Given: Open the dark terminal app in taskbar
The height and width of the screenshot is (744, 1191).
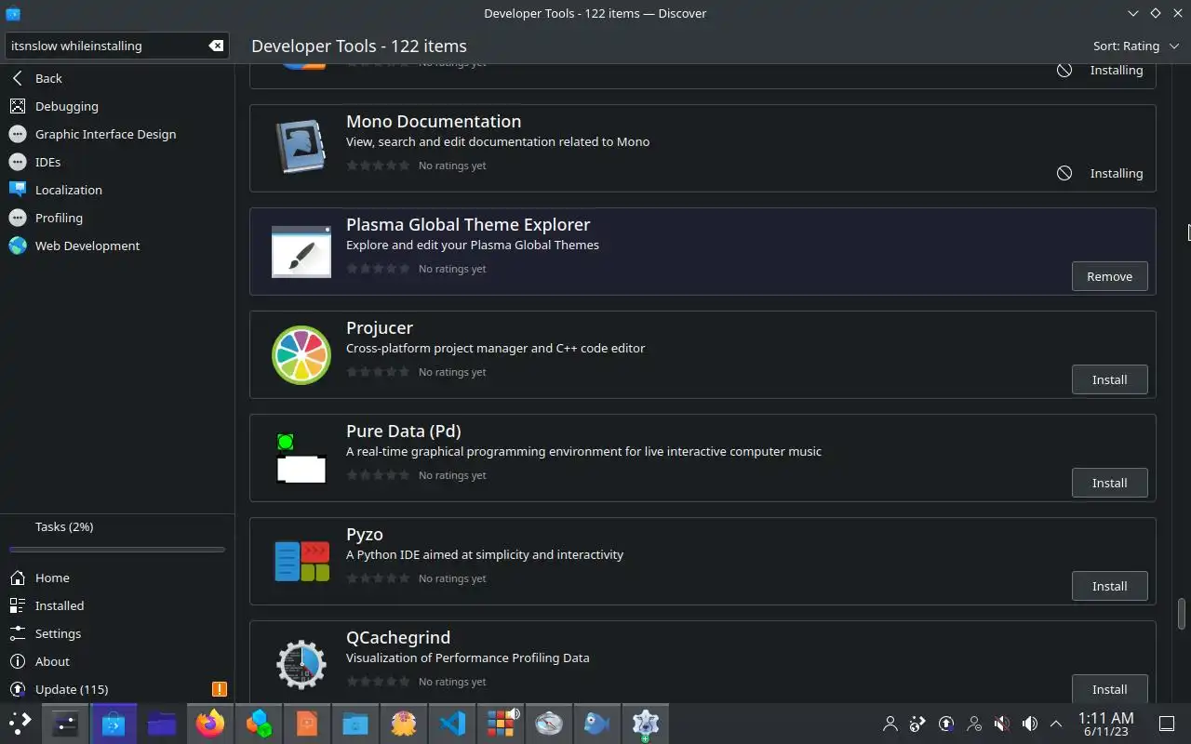Looking at the screenshot, I should click(x=65, y=723).
